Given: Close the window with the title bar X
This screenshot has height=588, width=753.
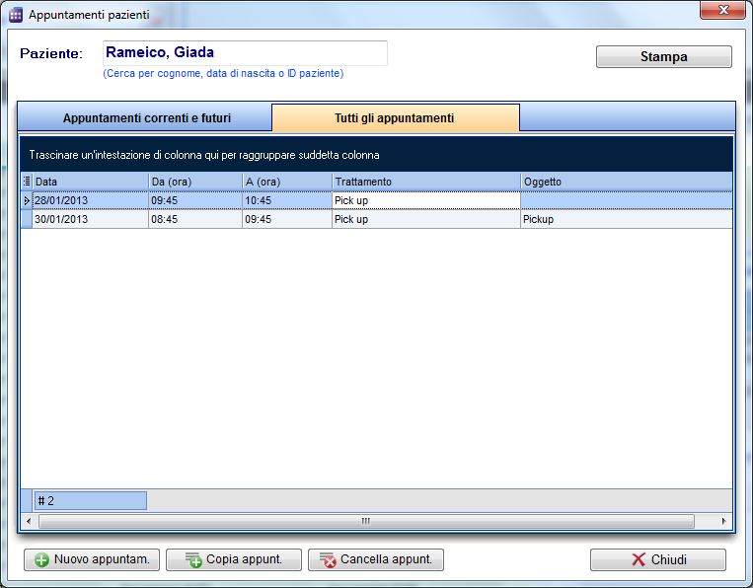Looking at the screenshot, I should click(722, 10).
